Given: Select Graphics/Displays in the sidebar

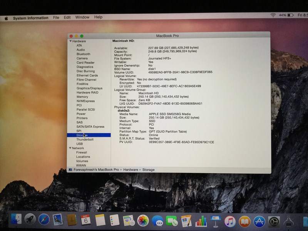Looking at the screenshot, I should (x=89, y=88).
